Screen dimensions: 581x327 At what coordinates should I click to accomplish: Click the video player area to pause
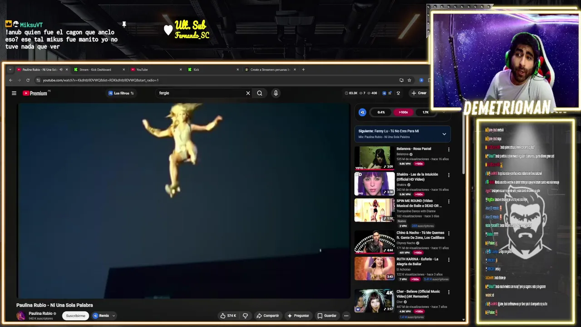tap(184, 201)
